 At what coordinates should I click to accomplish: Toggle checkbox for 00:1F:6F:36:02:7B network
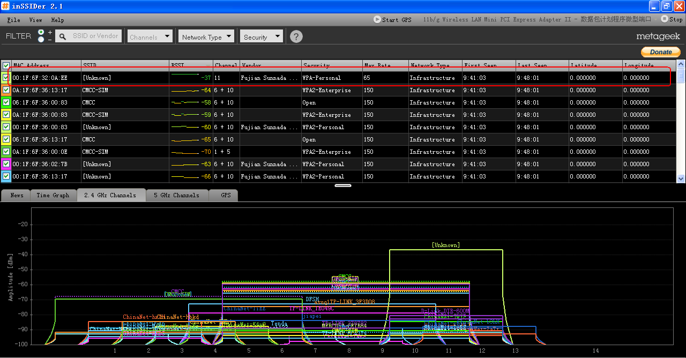(x=6, y=164)
